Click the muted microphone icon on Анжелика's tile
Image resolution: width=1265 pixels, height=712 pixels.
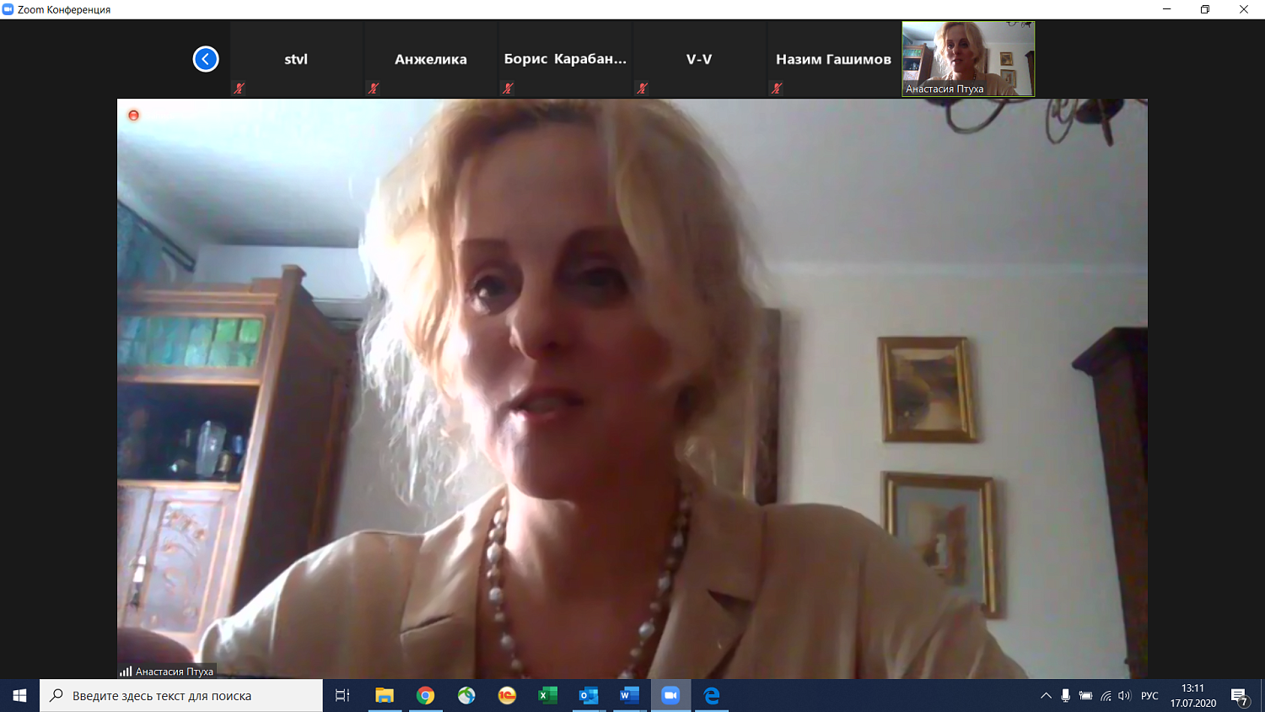pos(374,88)
